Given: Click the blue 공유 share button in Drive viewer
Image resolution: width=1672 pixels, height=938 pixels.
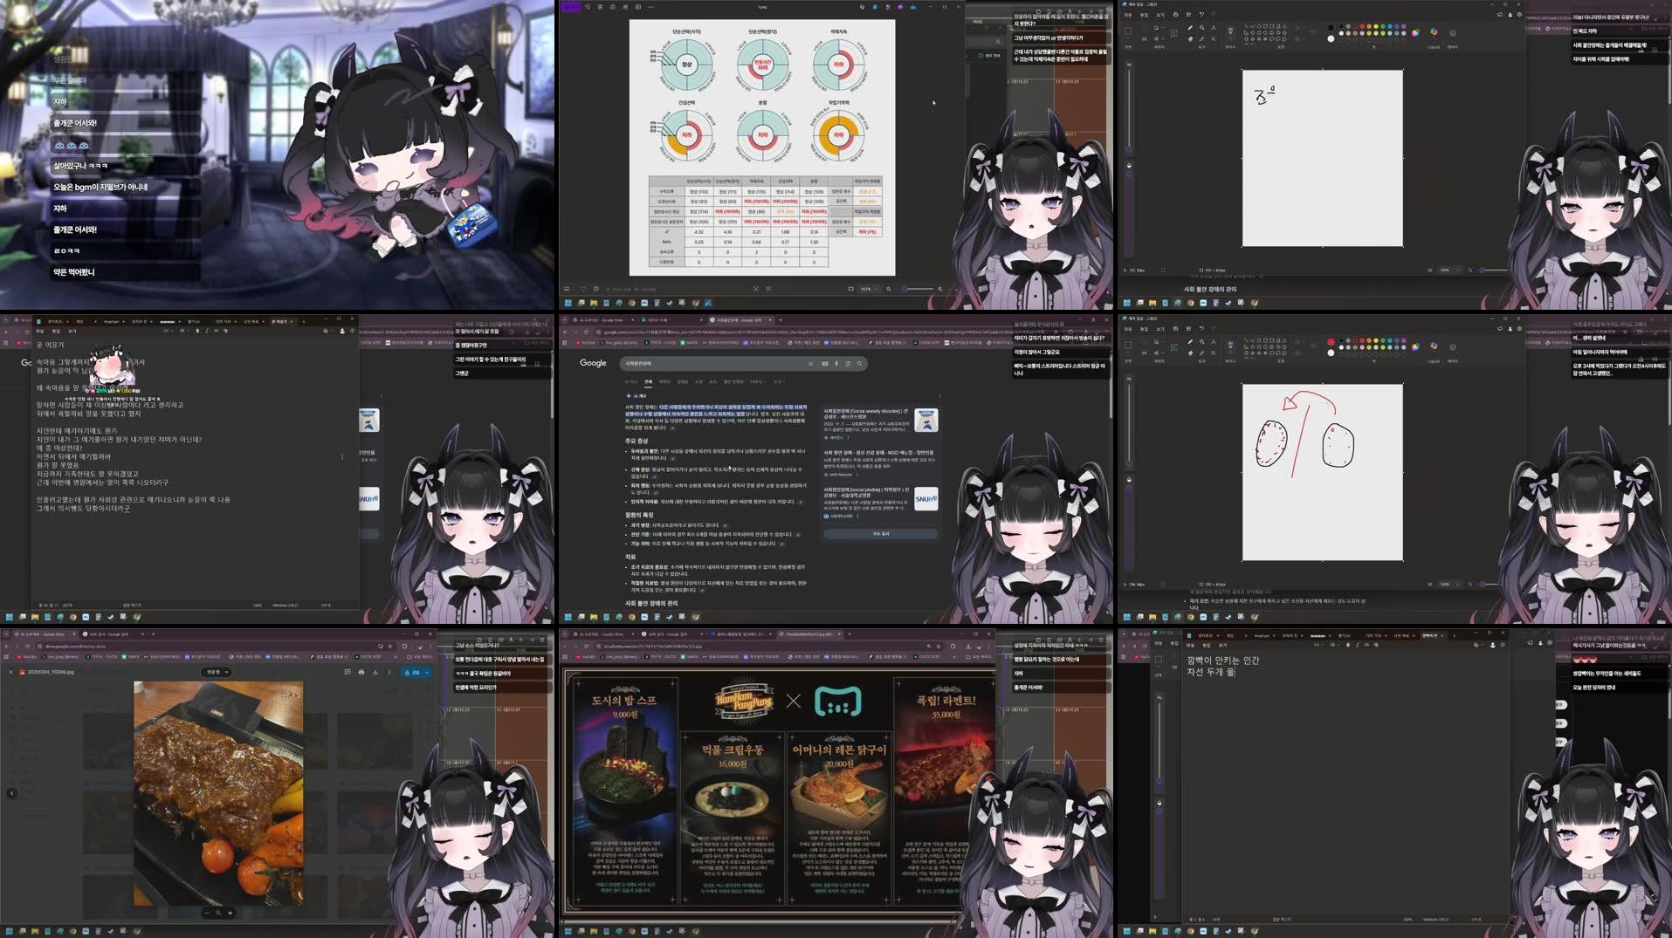Looking at the screenshot, I should pyautogui.click(x=414, y=674).
